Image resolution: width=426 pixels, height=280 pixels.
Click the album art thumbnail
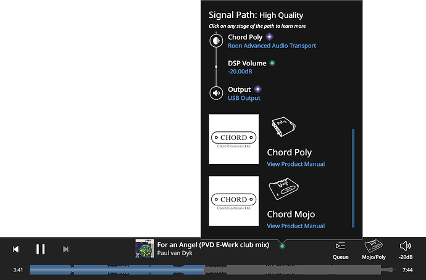click(144, 249)
